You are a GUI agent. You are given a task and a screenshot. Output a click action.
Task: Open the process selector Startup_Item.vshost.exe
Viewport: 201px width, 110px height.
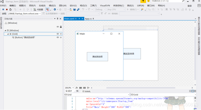tap(24, 14)
